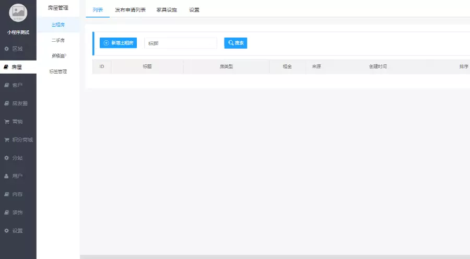Screen dimensions: 470x259
Task: Click the cart icon beside 积分商城
Action: 6,140
